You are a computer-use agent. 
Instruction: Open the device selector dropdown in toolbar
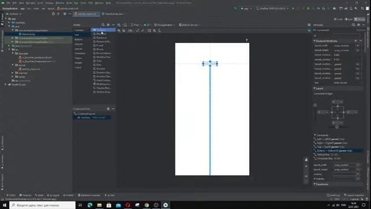272,9
